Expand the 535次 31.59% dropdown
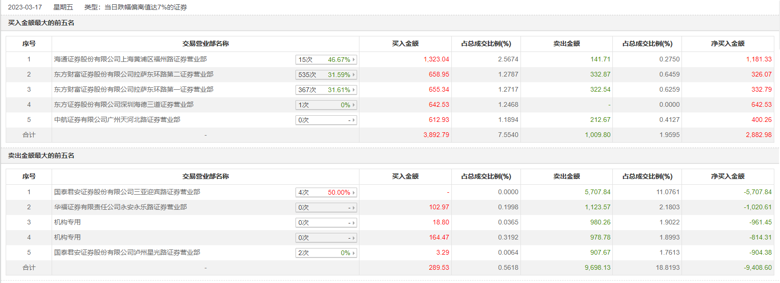Screen dimensions: 780x283 (x=326, y=75)
